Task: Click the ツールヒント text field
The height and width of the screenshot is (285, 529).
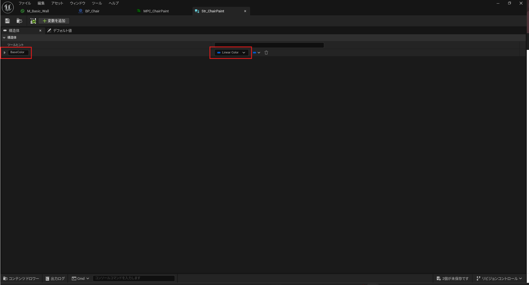Action: point(269,45)
